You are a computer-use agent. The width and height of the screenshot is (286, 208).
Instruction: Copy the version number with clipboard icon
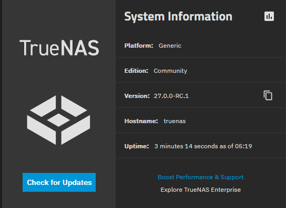click(x=268, y=95)
